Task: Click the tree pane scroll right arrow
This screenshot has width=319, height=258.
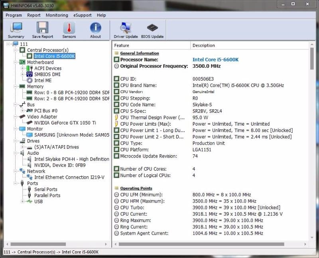Action: click(x=106, y=244)
